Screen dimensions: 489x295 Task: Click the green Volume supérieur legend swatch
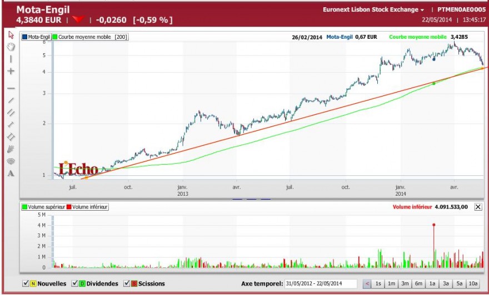click(24, 207)
